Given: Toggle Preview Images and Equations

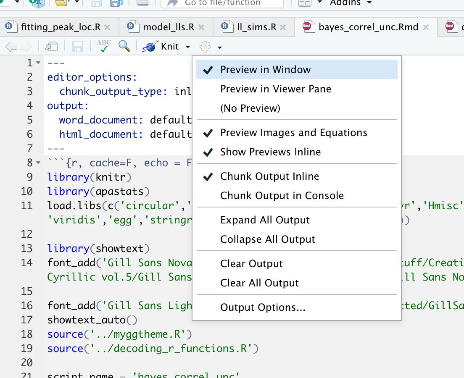Looking at the screenshot, I should coord(296,133).
